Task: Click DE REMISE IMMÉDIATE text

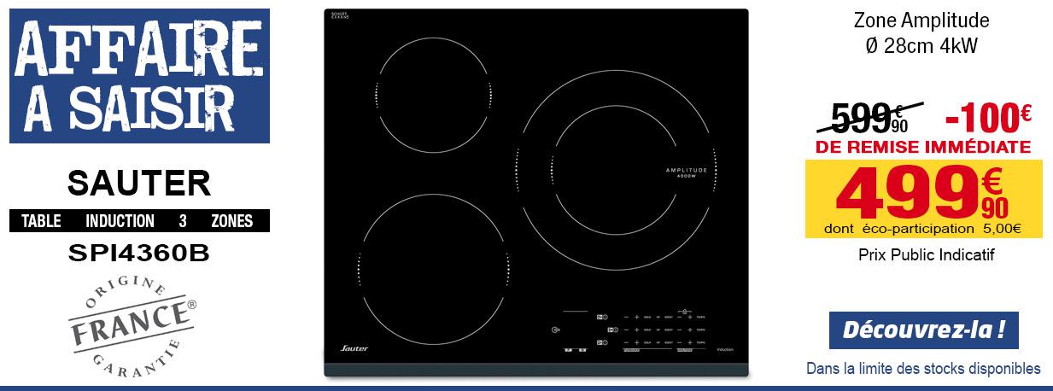Action: [923, 148]
